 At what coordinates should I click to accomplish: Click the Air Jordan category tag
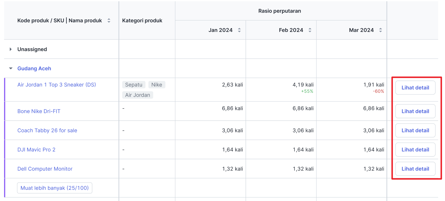click(x=138, y=95)
